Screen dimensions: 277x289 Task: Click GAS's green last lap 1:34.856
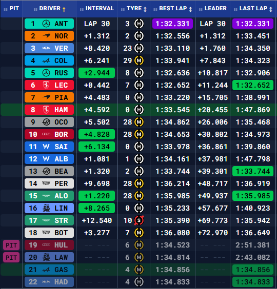click(x=253, y=270)
